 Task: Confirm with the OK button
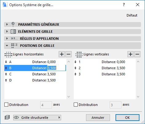click(x=127, y=118)
